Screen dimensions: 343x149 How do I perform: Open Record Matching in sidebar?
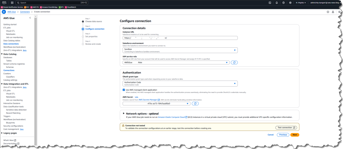13,113
